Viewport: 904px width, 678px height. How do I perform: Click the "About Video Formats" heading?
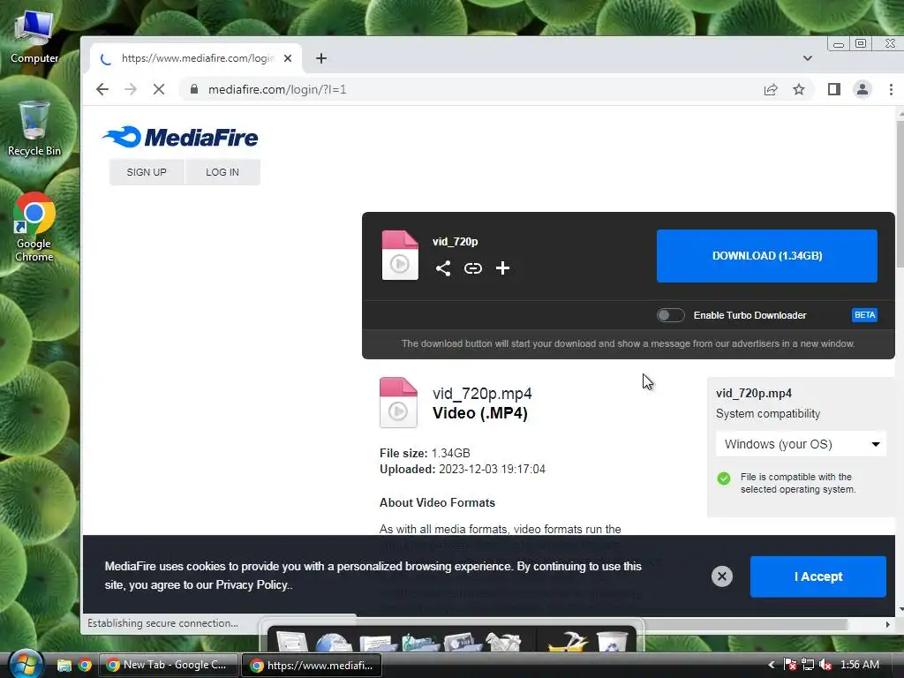pos(437,502)
